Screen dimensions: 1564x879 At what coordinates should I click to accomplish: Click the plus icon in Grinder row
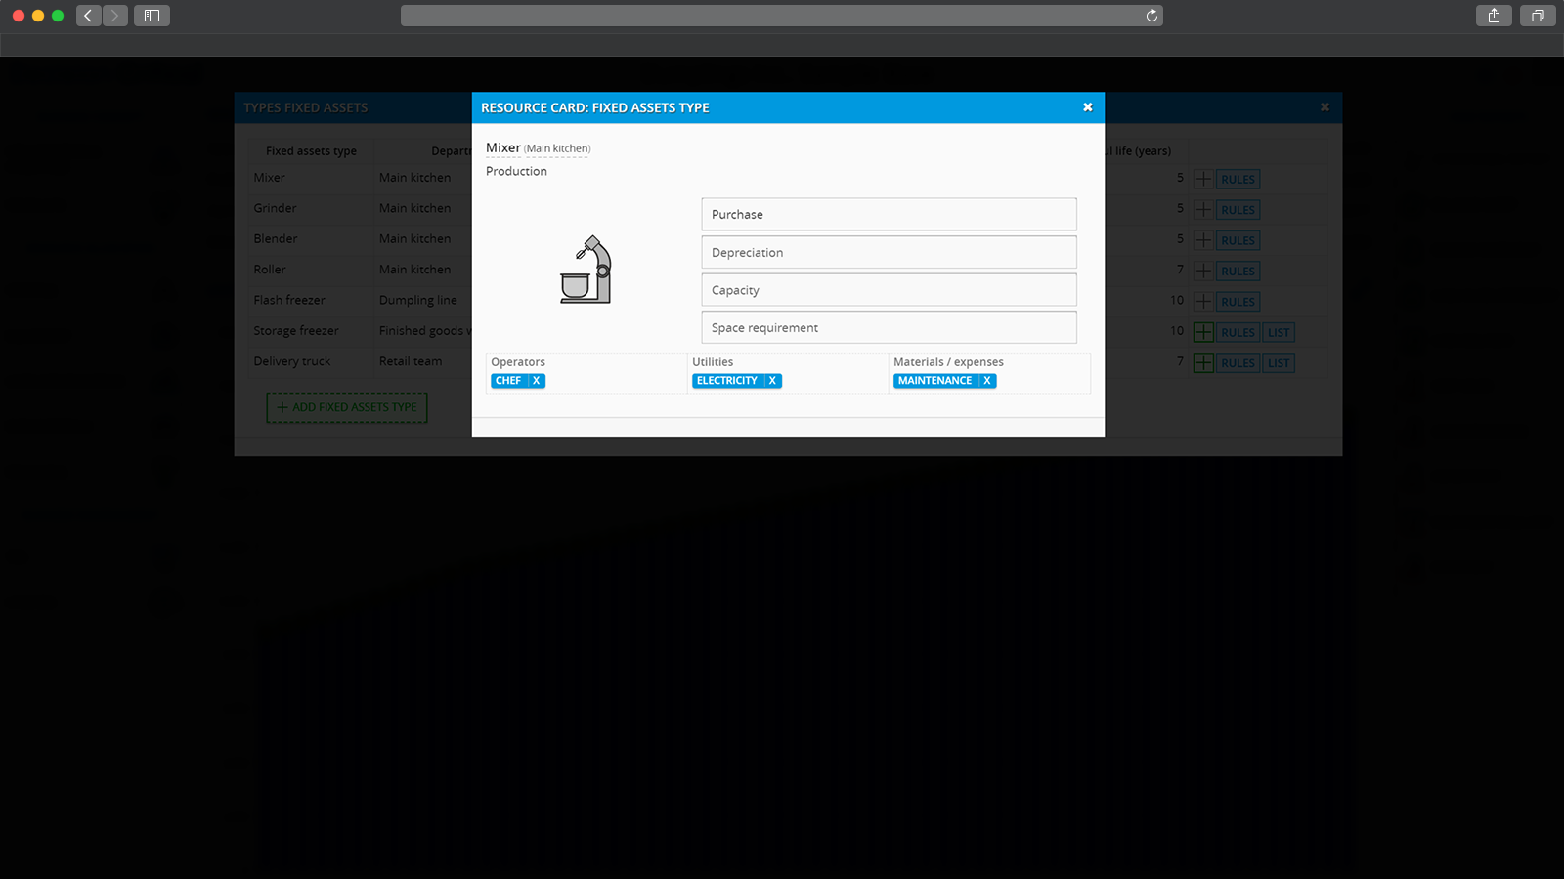pyautogui.click(x=1203, y=210)
